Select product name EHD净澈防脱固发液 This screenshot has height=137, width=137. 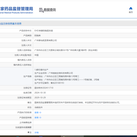tap(44, 31)
